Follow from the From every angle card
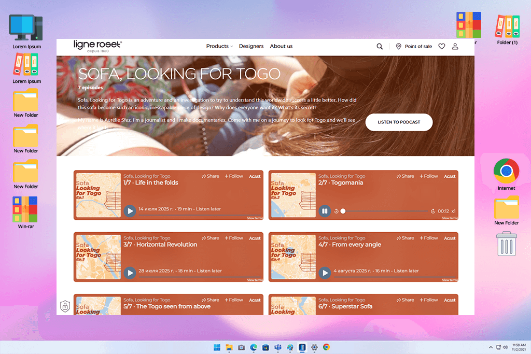The width and height of the screenshot is (531, 354). (x=429, y=238)
